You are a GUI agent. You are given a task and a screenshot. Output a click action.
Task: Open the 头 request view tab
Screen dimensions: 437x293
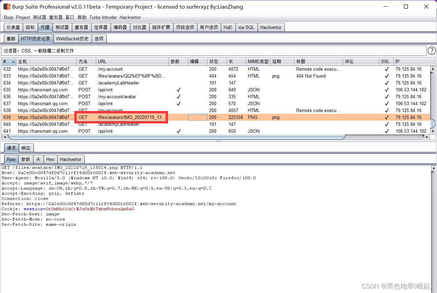pos(38,159)
